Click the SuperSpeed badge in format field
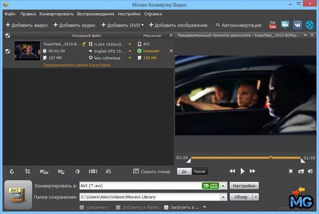 click(x=210, y=186)
